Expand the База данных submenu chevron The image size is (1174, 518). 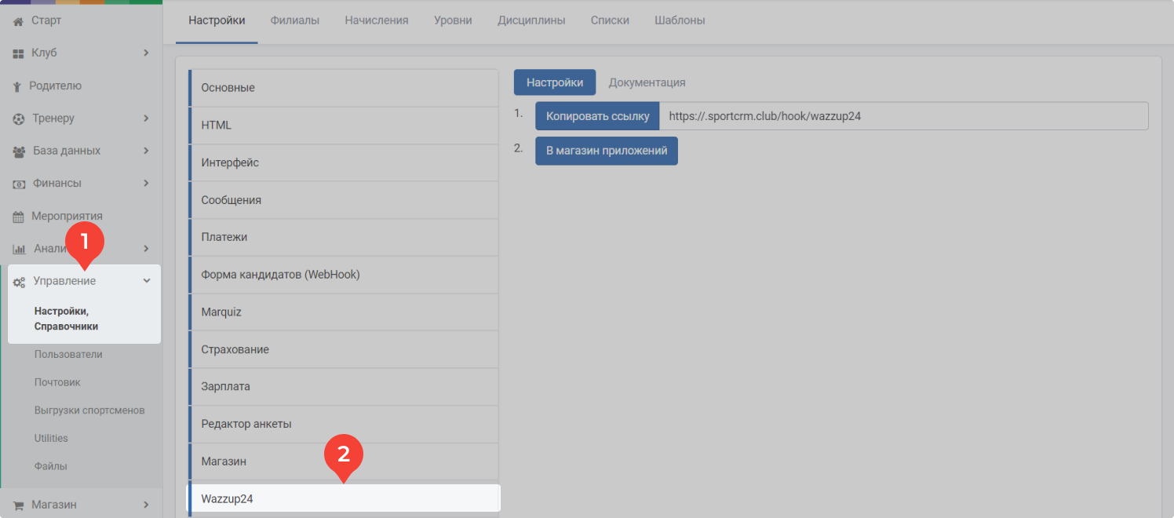tap(147, 151)
